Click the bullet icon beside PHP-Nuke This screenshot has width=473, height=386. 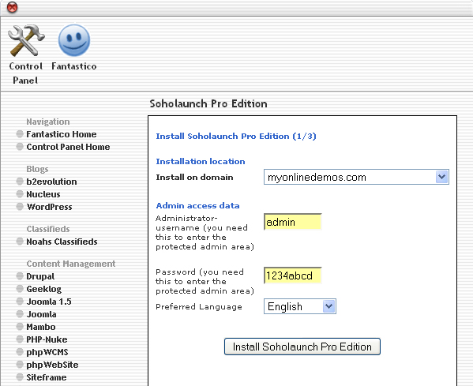point(20,339)
